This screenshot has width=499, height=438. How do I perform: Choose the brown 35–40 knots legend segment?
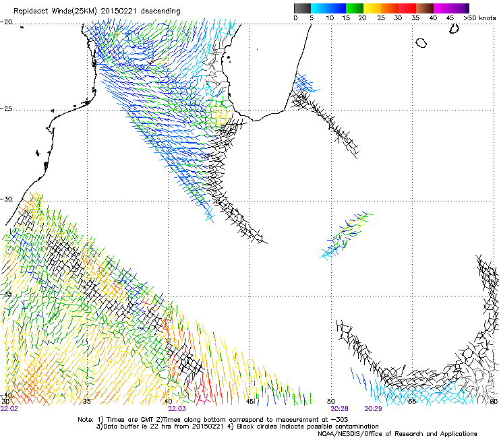click(425, 8)
